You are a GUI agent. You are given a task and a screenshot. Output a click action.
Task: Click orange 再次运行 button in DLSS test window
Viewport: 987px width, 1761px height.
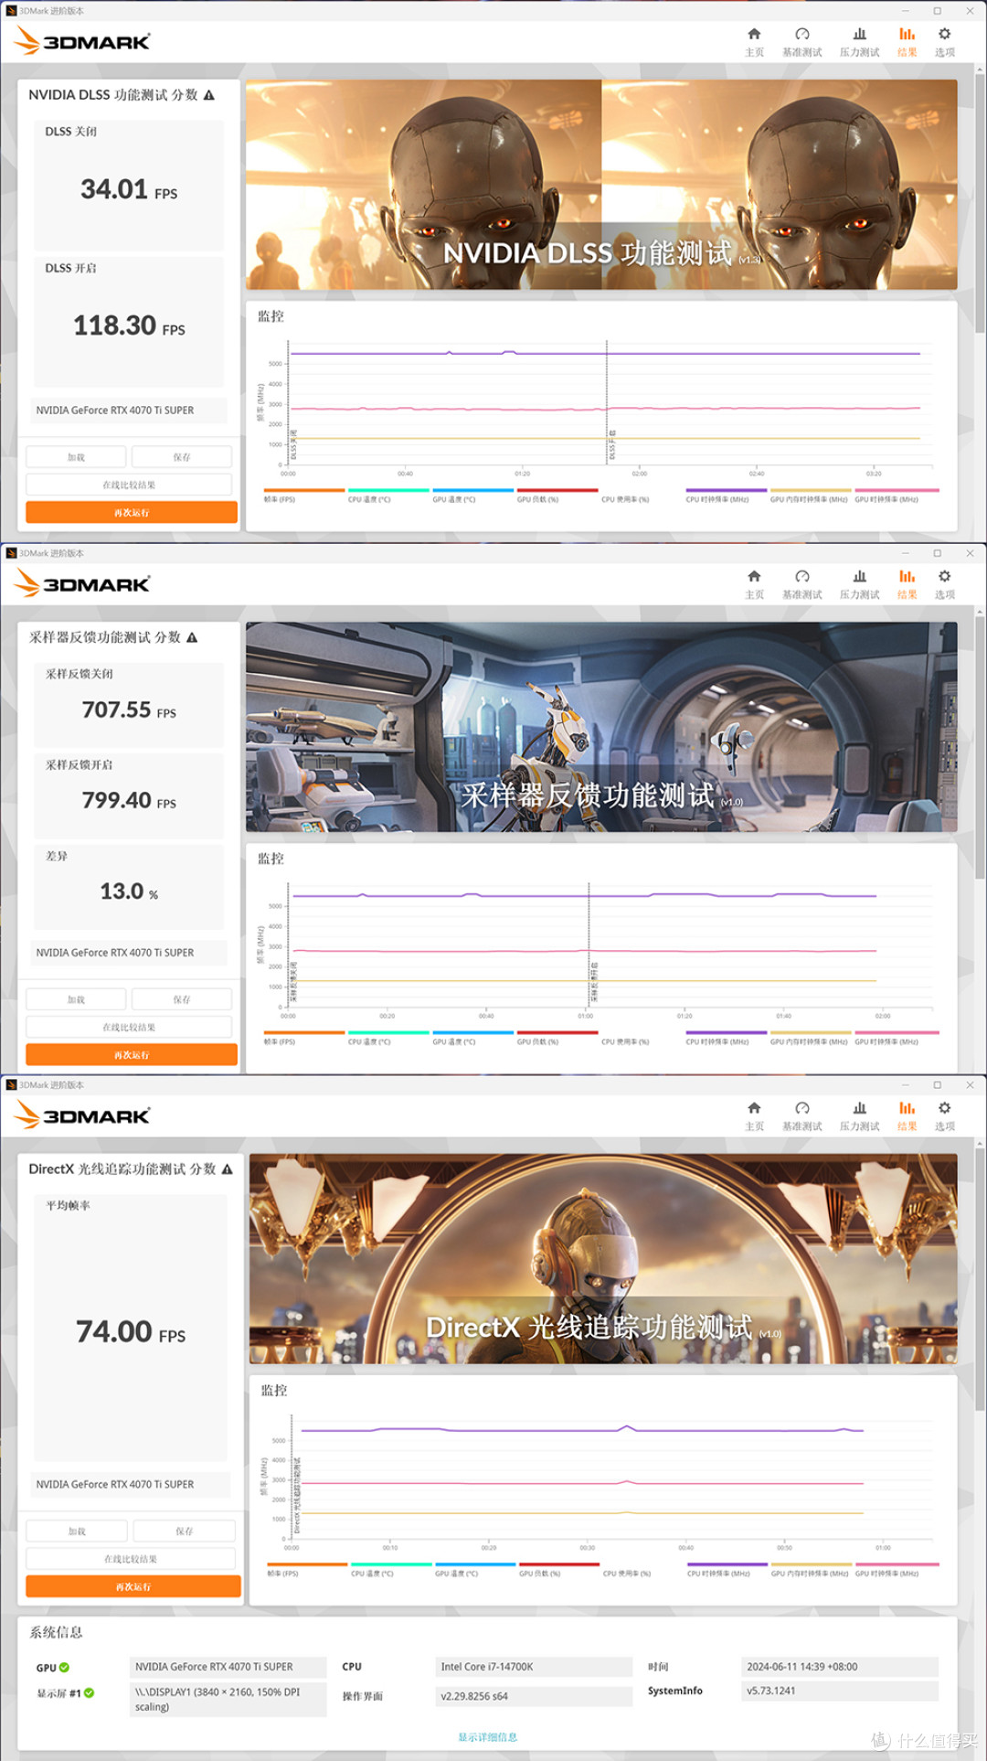pyautogui.click(x=132, y=513)
